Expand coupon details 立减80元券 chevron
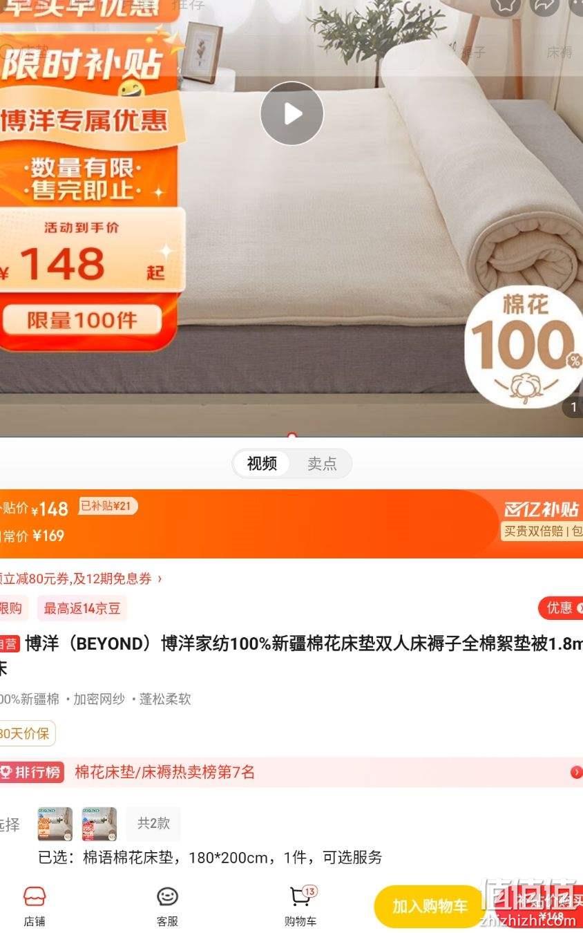 tap(160, 578)
